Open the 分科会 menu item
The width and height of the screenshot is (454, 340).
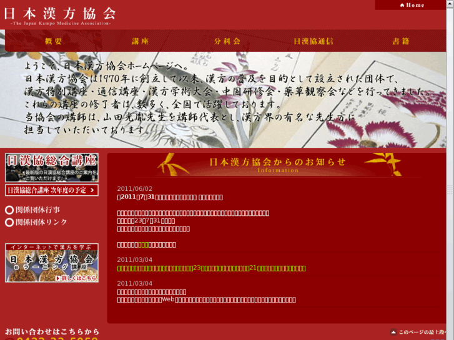pyautogui.click(x=227, y=41)
